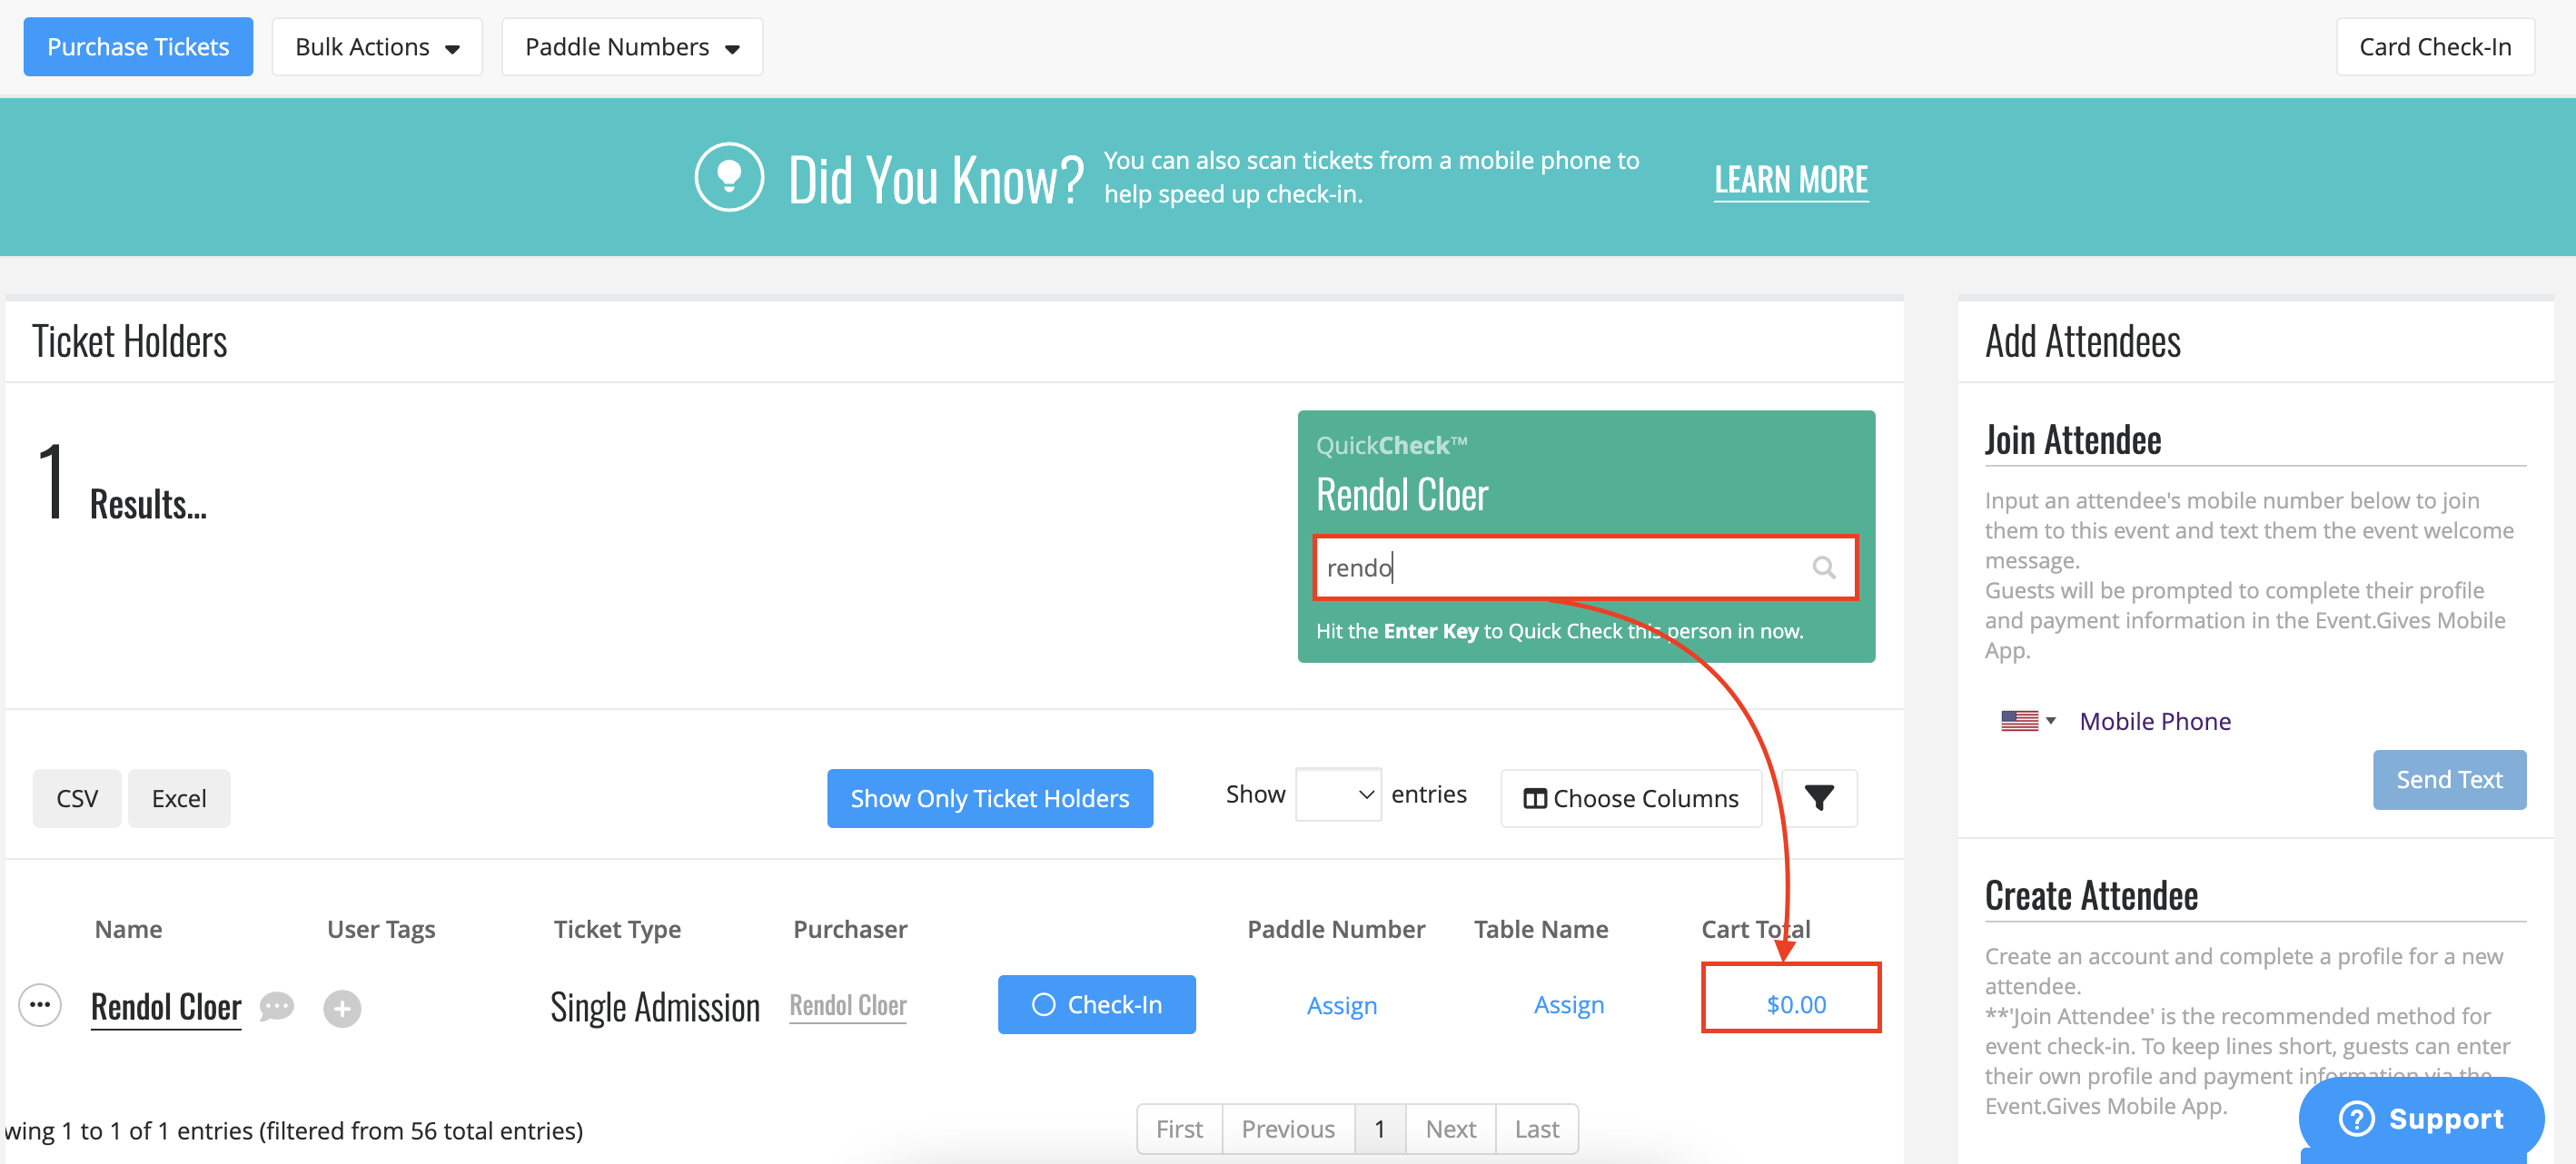2576x1164 pixels.
Task: Expand the Paddle Numbers dropdown
Action: click(632, 47)
